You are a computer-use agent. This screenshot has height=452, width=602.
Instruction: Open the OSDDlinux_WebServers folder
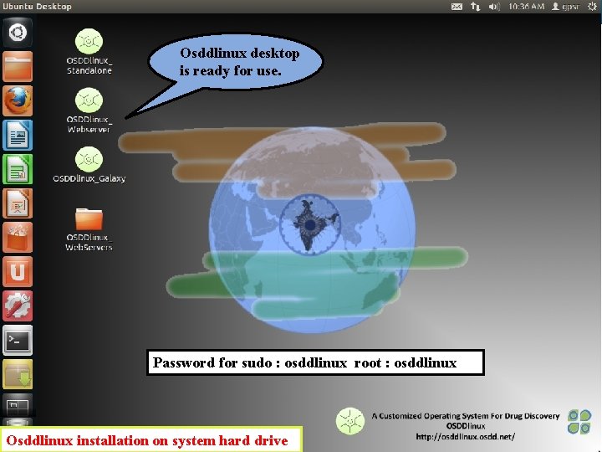click(x=89, y=219)
